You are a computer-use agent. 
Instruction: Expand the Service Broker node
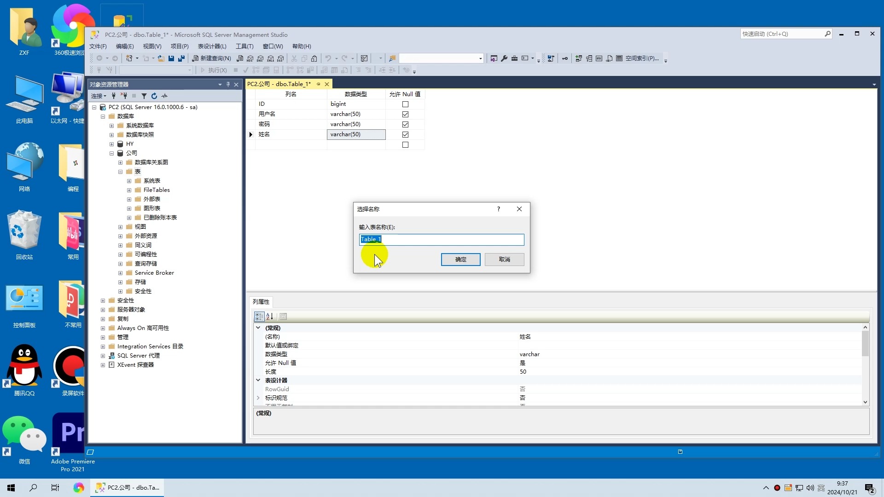tap(120, 273)
